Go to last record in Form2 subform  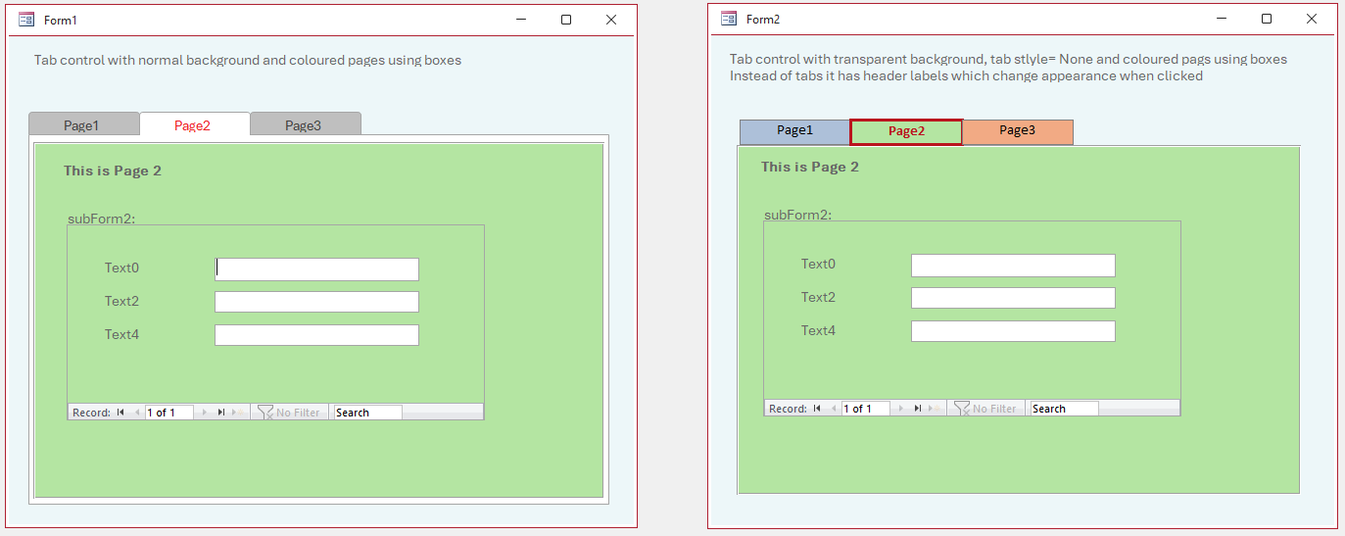[918, 409]
